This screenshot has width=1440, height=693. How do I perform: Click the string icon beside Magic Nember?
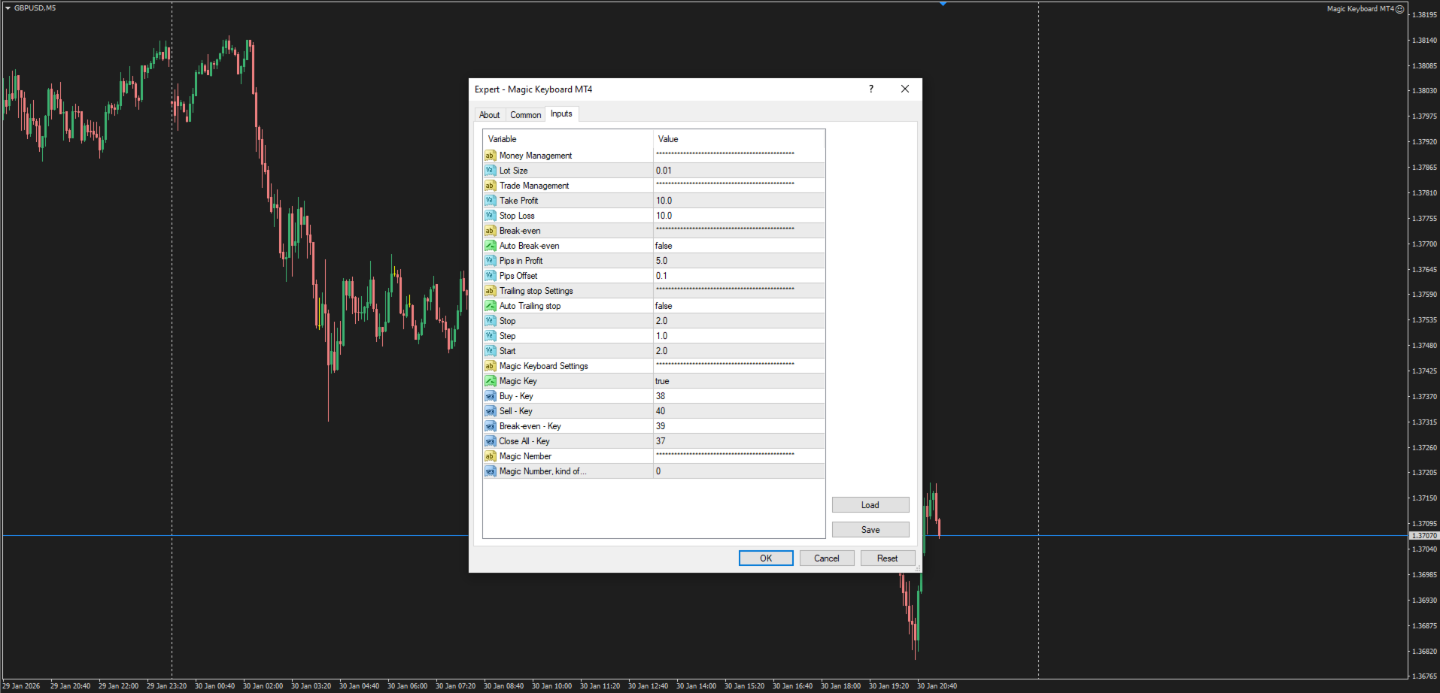pyautogui.click(x=490, y=456)
